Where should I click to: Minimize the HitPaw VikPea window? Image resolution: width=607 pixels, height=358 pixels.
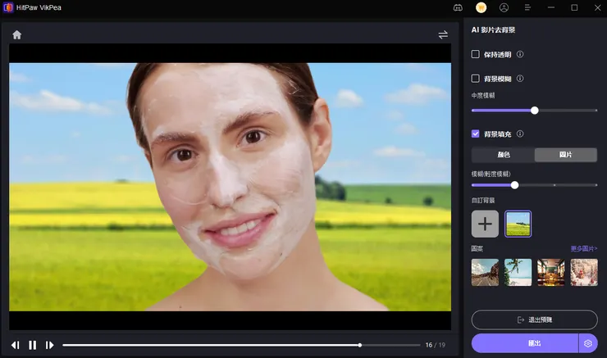tap(551, 7)
